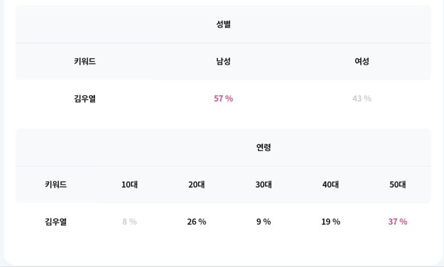Click the 43 % female value
444x267 pixels.
362,98
